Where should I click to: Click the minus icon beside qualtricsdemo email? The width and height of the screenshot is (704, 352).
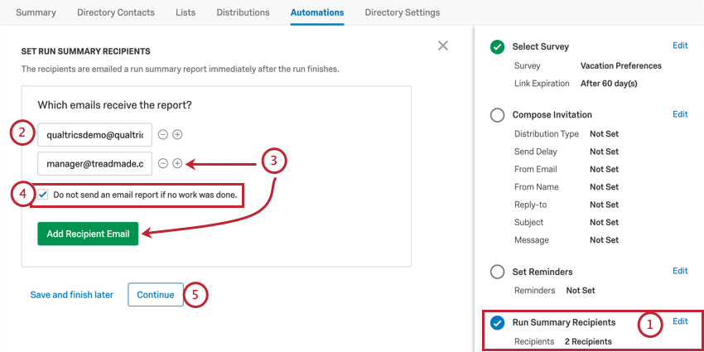click(163, 135)
